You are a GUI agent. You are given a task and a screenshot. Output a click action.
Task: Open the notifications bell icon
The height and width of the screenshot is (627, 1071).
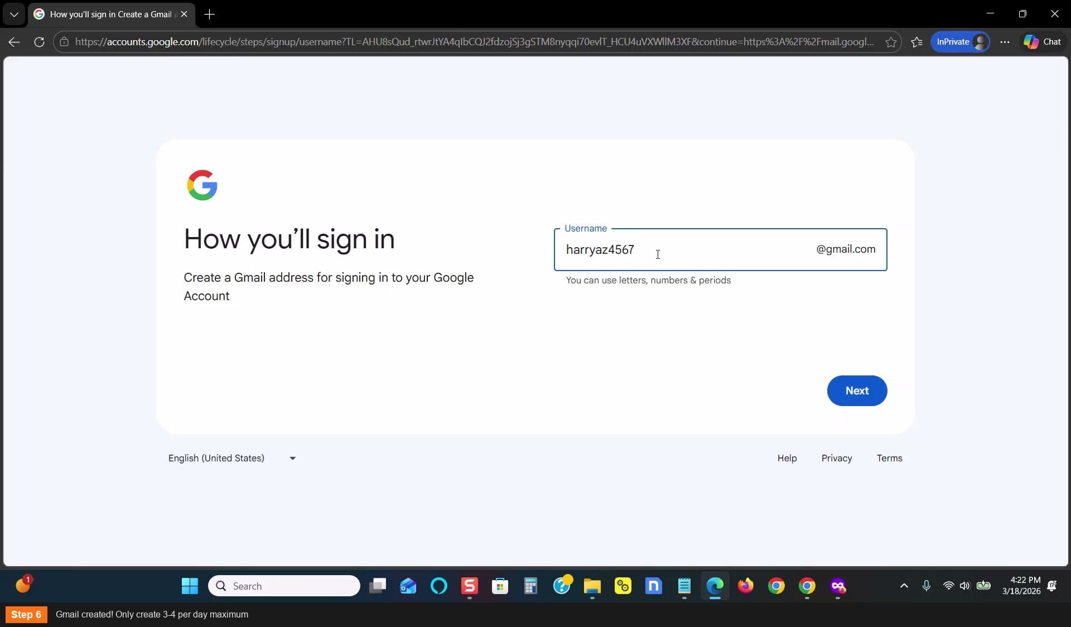[1052, 586]
